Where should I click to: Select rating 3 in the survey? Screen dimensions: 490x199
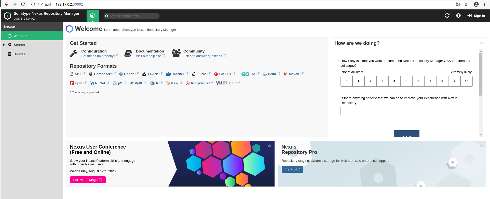pos(382,81)
